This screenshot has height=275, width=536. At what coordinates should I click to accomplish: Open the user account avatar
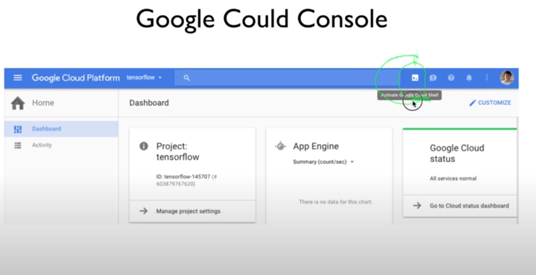[x=507, y=78]
